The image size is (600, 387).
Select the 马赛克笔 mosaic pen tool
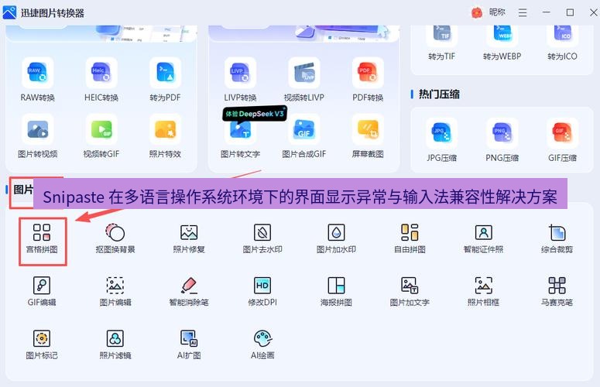tap(557, 291)
